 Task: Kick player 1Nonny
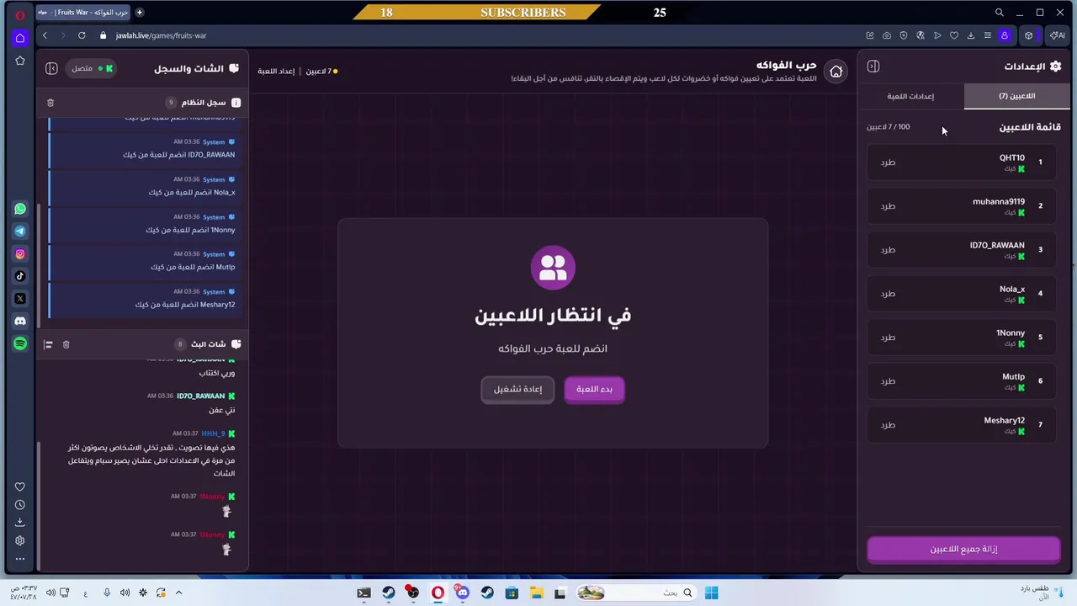(x=888, y=338)
